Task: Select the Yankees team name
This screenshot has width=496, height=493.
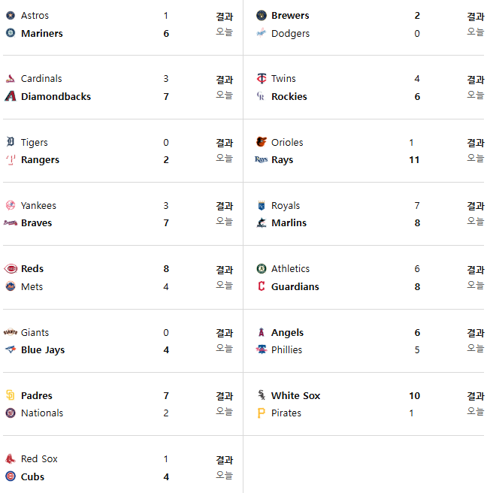Action: (38, 206)
